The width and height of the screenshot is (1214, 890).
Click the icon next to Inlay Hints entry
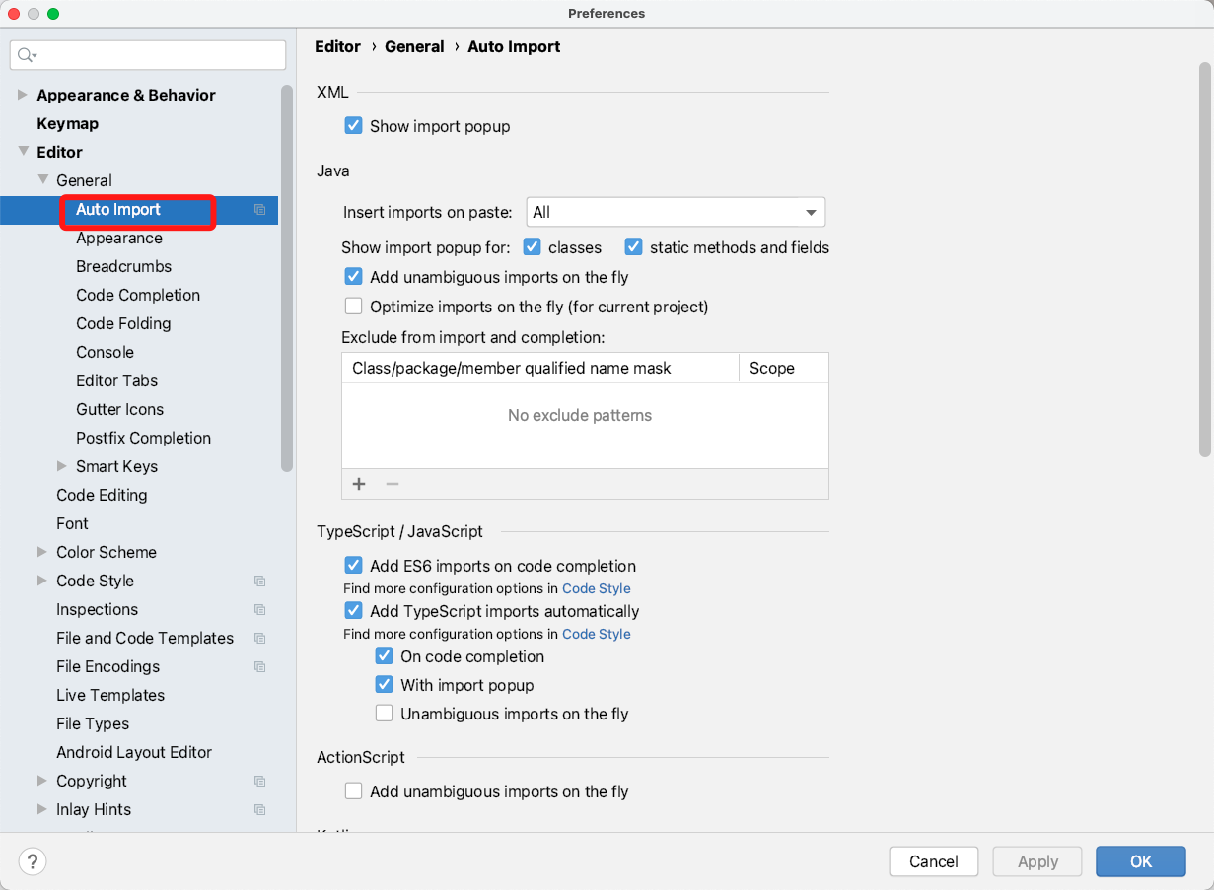(x=260, y=809)
